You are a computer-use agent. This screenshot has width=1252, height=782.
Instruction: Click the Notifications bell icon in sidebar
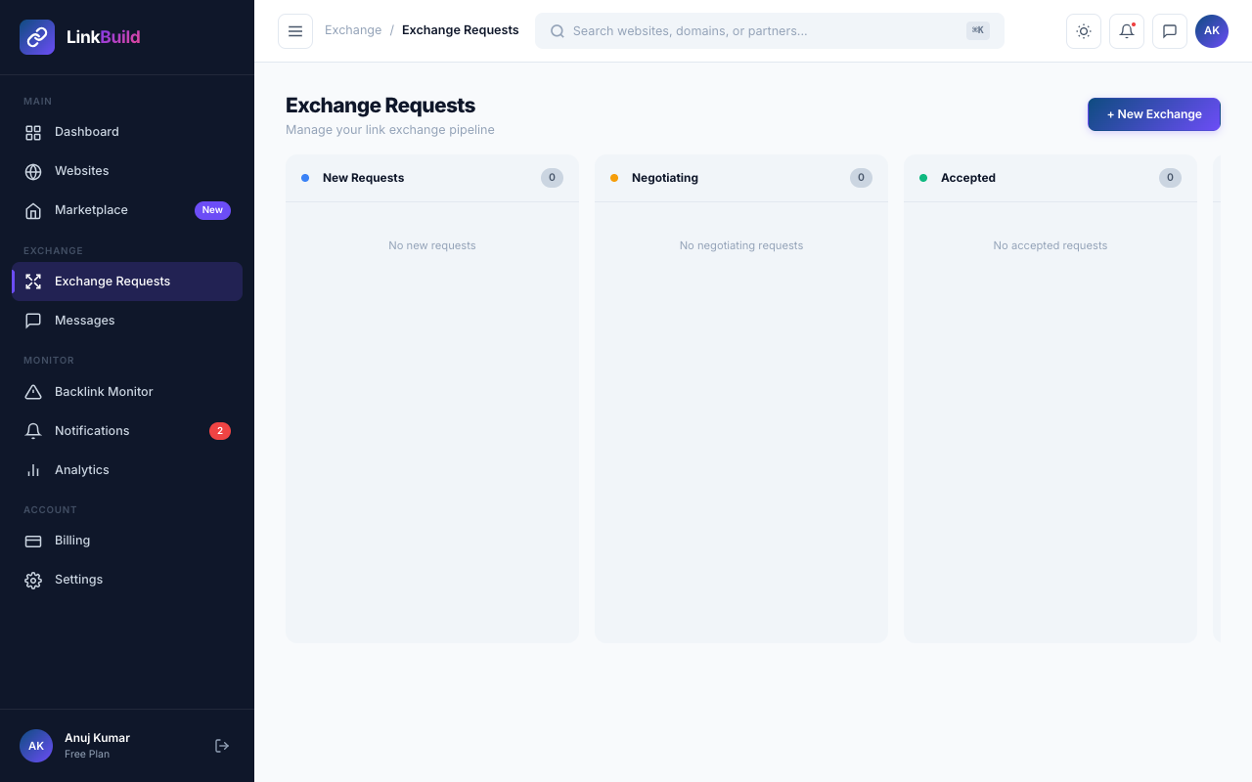click(x=33, y=431)
